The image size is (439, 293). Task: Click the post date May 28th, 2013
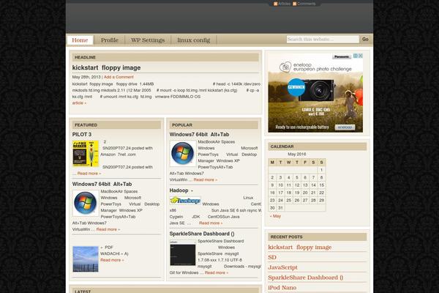coord(86,77)
